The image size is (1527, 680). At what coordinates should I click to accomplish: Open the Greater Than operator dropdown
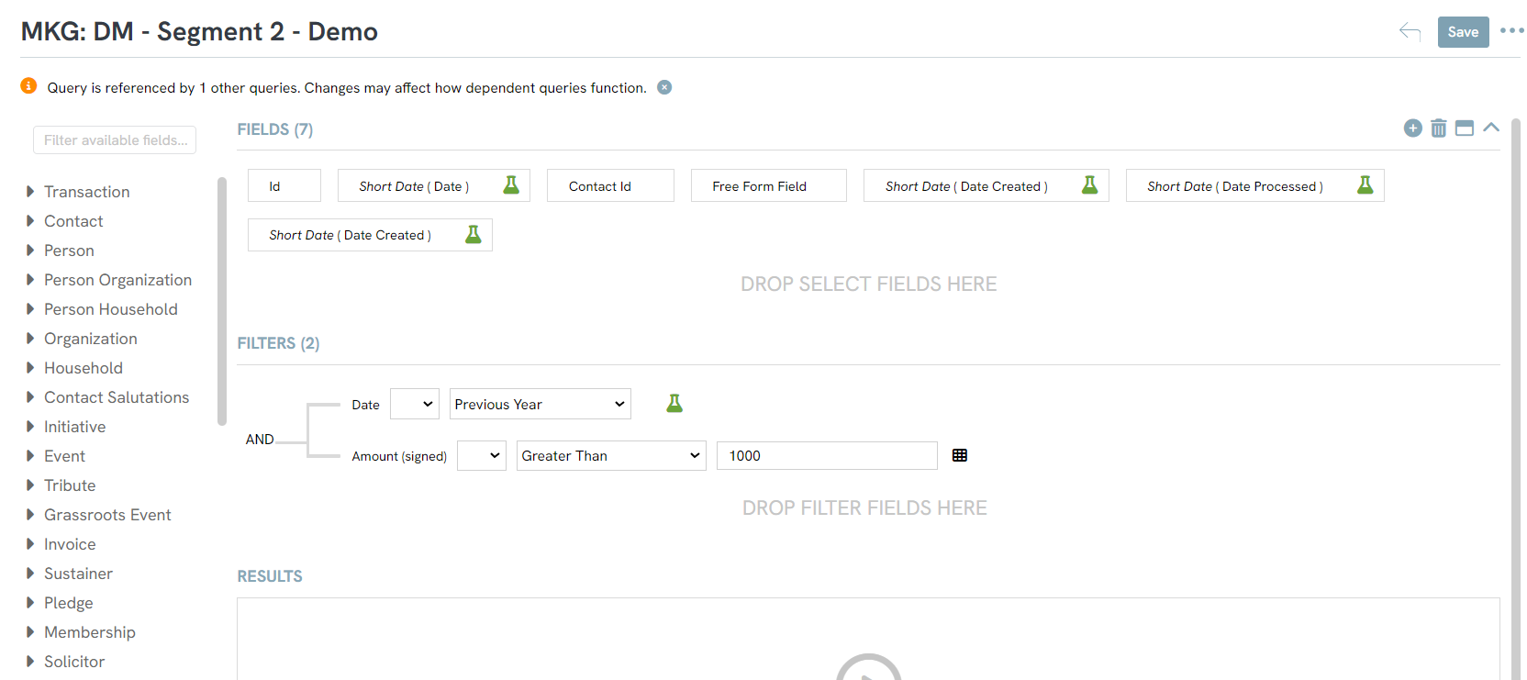(611, 455)
